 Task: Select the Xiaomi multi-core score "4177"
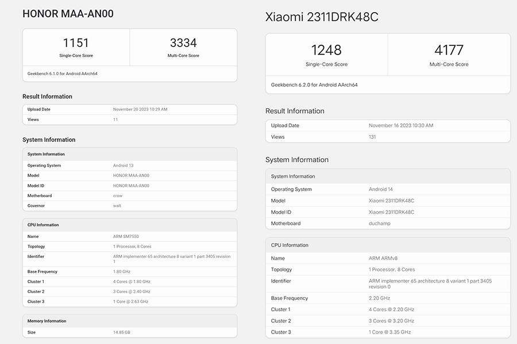coord(449,50)
